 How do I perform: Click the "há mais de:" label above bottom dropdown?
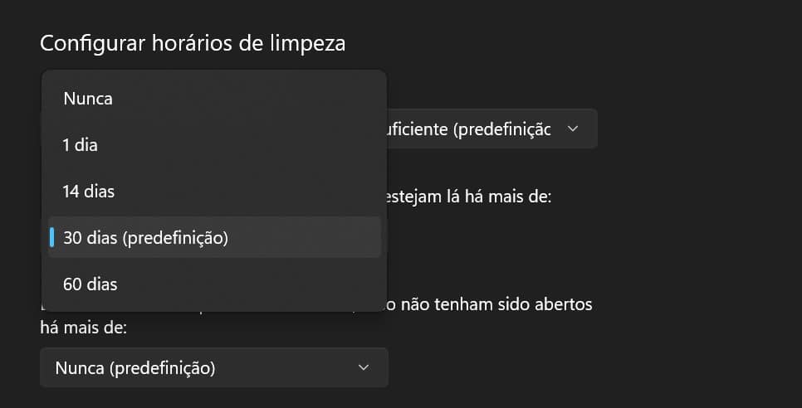[83, 328]
